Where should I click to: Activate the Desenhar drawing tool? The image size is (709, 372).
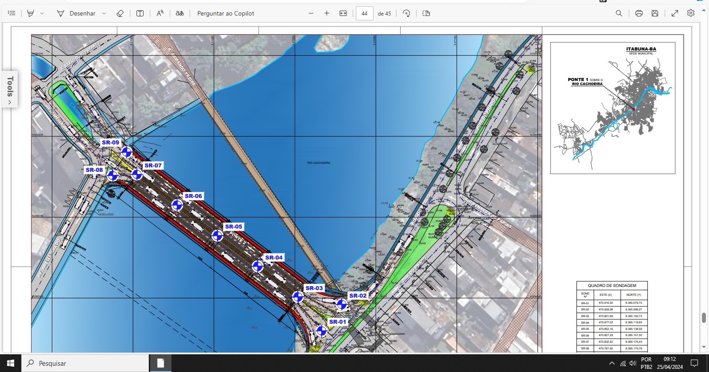coord(76,13)
